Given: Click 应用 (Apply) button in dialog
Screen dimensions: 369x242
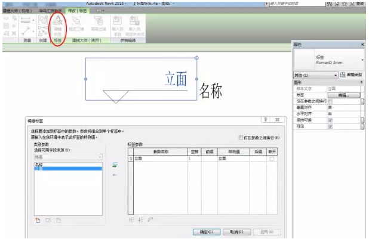Looking at the screenshot, I should click(x=267, y=232).
